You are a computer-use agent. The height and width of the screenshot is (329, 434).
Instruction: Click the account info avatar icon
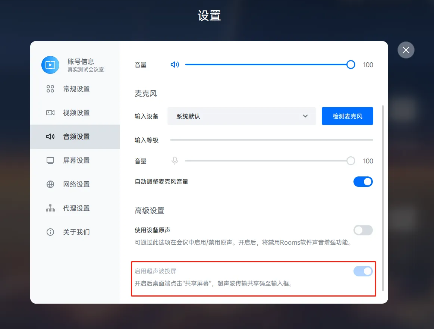point(50,65)
